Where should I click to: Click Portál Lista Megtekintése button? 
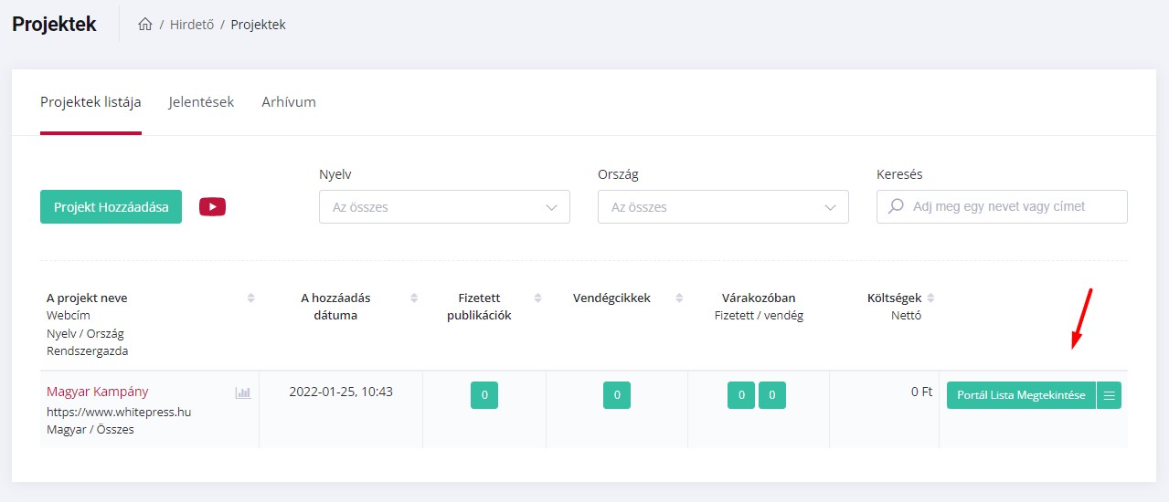coord(1021,395)
